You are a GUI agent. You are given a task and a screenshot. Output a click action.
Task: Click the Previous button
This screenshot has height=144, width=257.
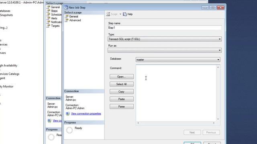[211, 132]
